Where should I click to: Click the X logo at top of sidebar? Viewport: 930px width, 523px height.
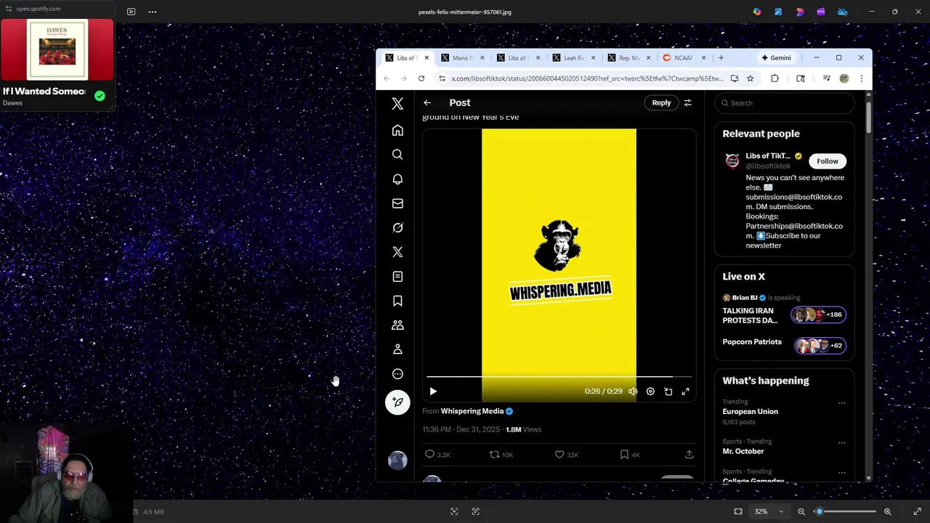pos(397,104)
